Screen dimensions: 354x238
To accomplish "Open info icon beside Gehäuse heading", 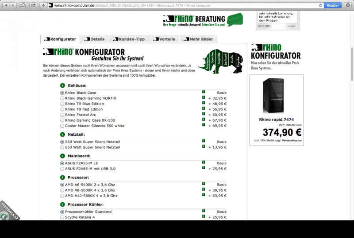I will 63,85.
